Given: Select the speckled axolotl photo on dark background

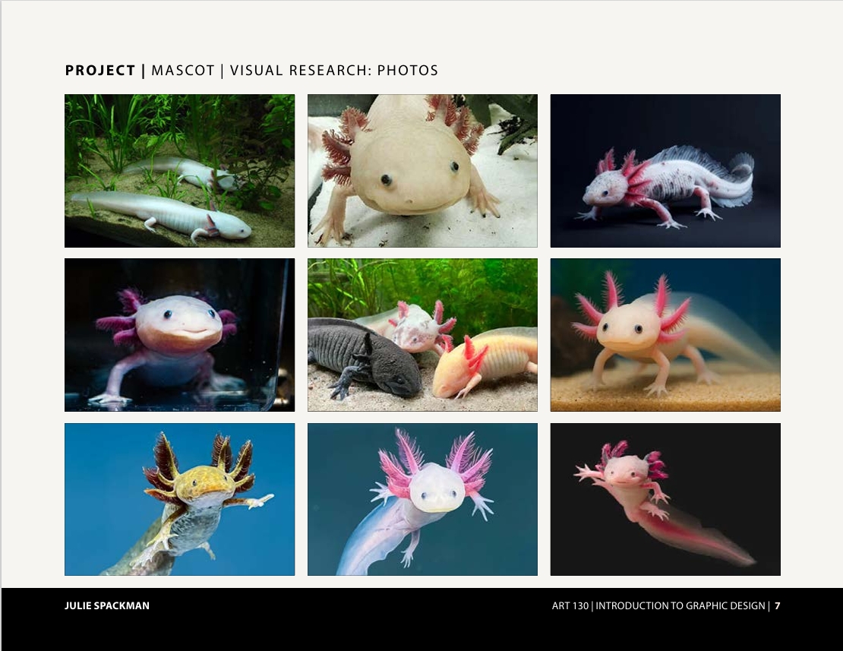Looking at the screenshot, I should tap(665, 171).
